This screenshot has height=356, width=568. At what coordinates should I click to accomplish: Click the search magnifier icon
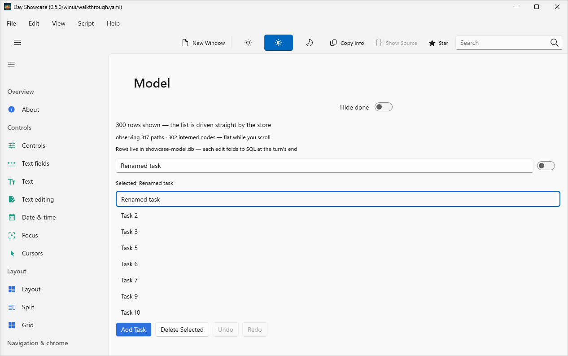coord(554,43)
